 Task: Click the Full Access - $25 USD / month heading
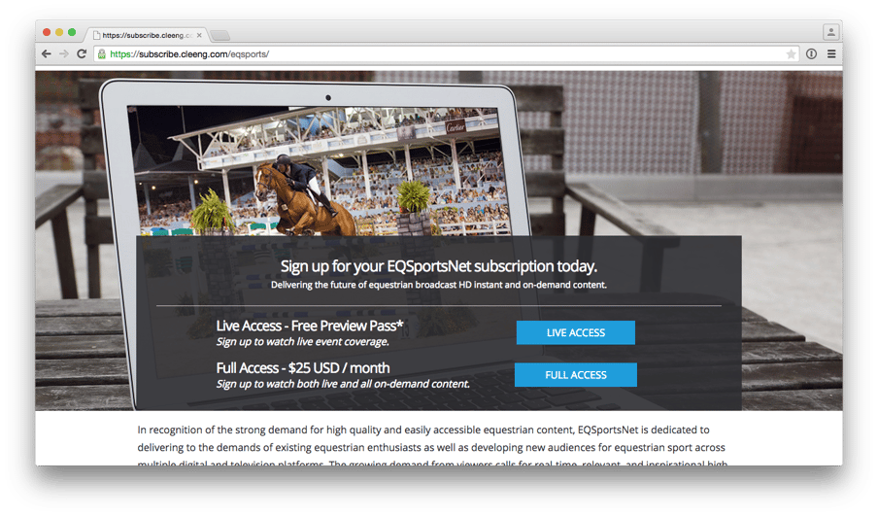(x=303, y=368)
